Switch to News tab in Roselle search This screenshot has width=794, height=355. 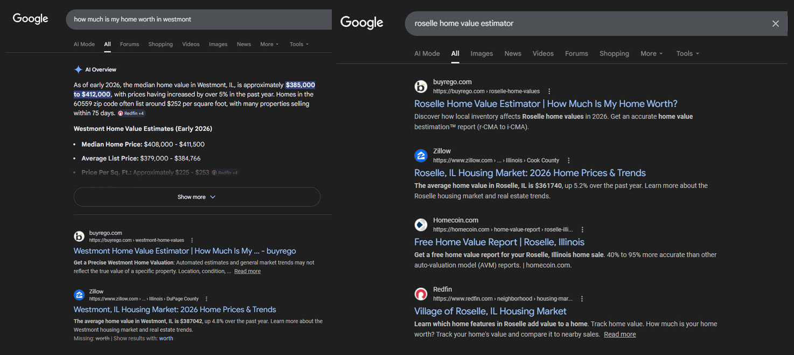(x=513, y=54)
